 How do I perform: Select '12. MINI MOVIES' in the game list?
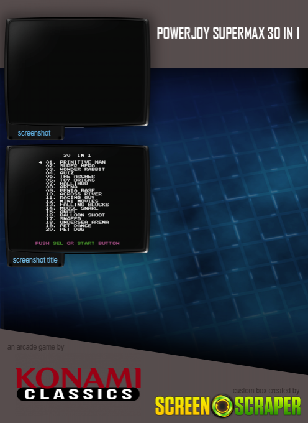pos(72,201)
